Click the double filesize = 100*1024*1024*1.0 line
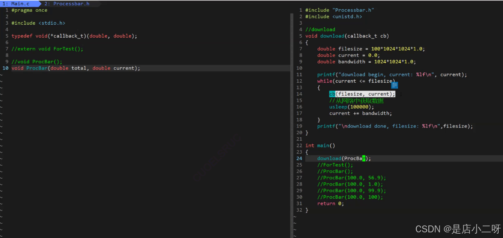This screenshot has height=238, width=503. (371, 49)
